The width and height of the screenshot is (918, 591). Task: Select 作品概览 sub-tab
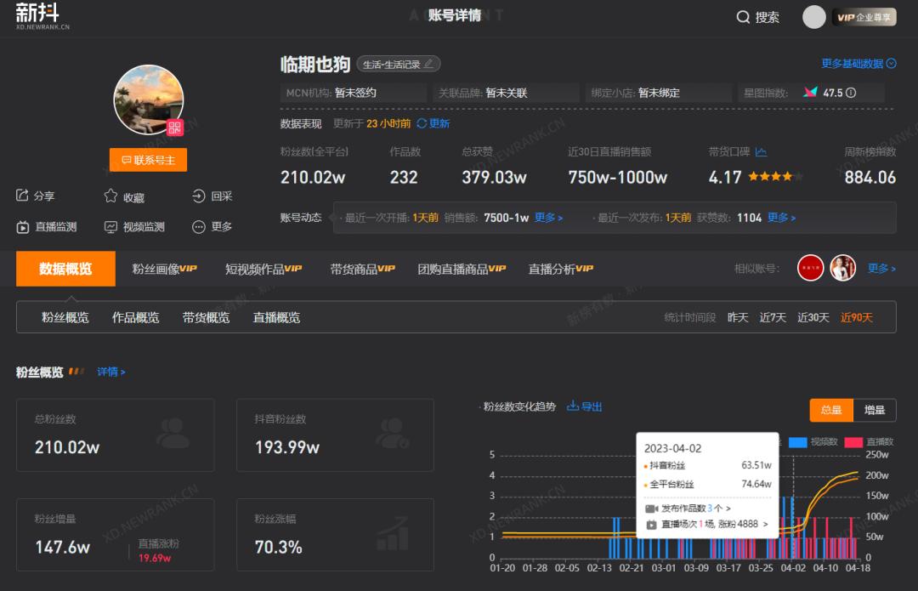[x=135, y=317]
